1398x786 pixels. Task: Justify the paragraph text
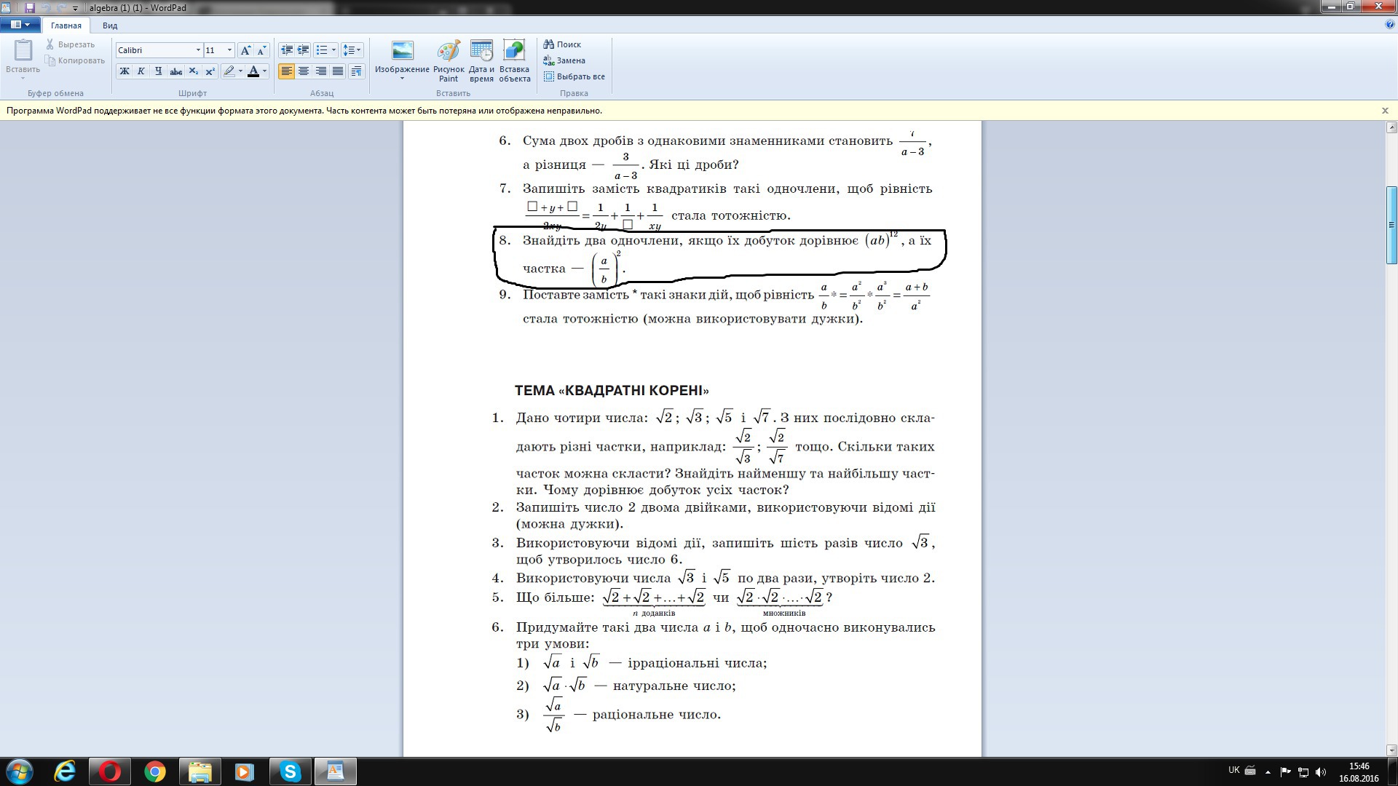click(x=338, y=71)
